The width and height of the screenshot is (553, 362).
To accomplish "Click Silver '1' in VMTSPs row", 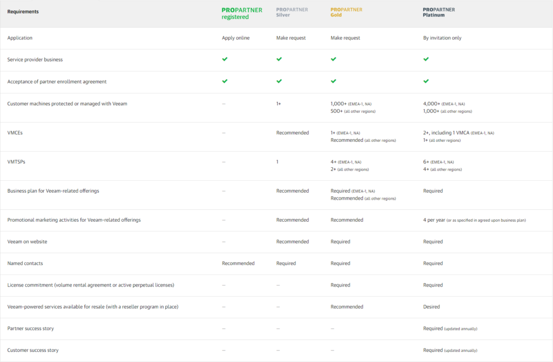I will [277, 162].
